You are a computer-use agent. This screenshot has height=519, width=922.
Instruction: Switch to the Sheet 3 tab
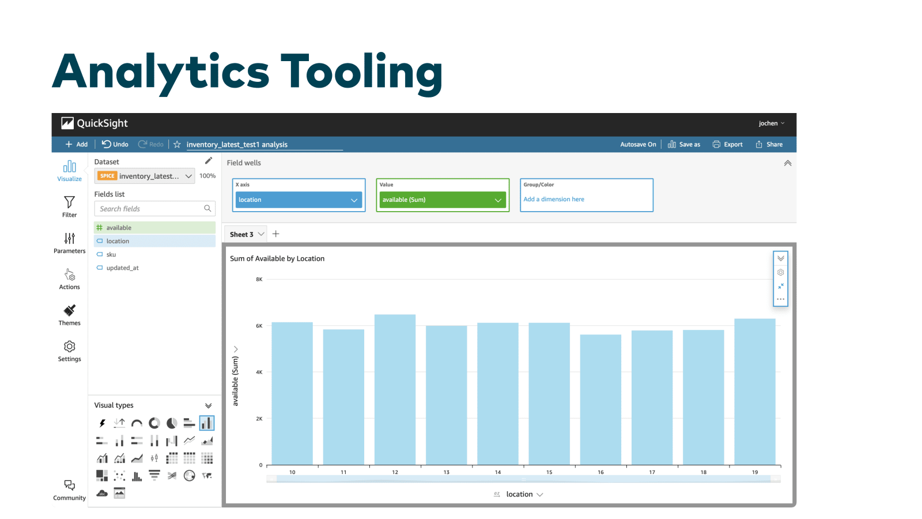coord(241,234)
